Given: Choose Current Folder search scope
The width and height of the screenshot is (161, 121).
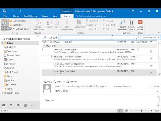Looking at the screenshot, I should point(18,21).
